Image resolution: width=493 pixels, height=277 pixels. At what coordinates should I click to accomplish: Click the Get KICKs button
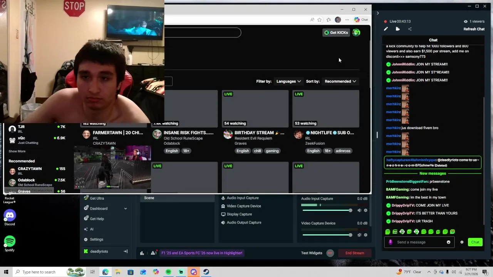click(x=336, y=33)
